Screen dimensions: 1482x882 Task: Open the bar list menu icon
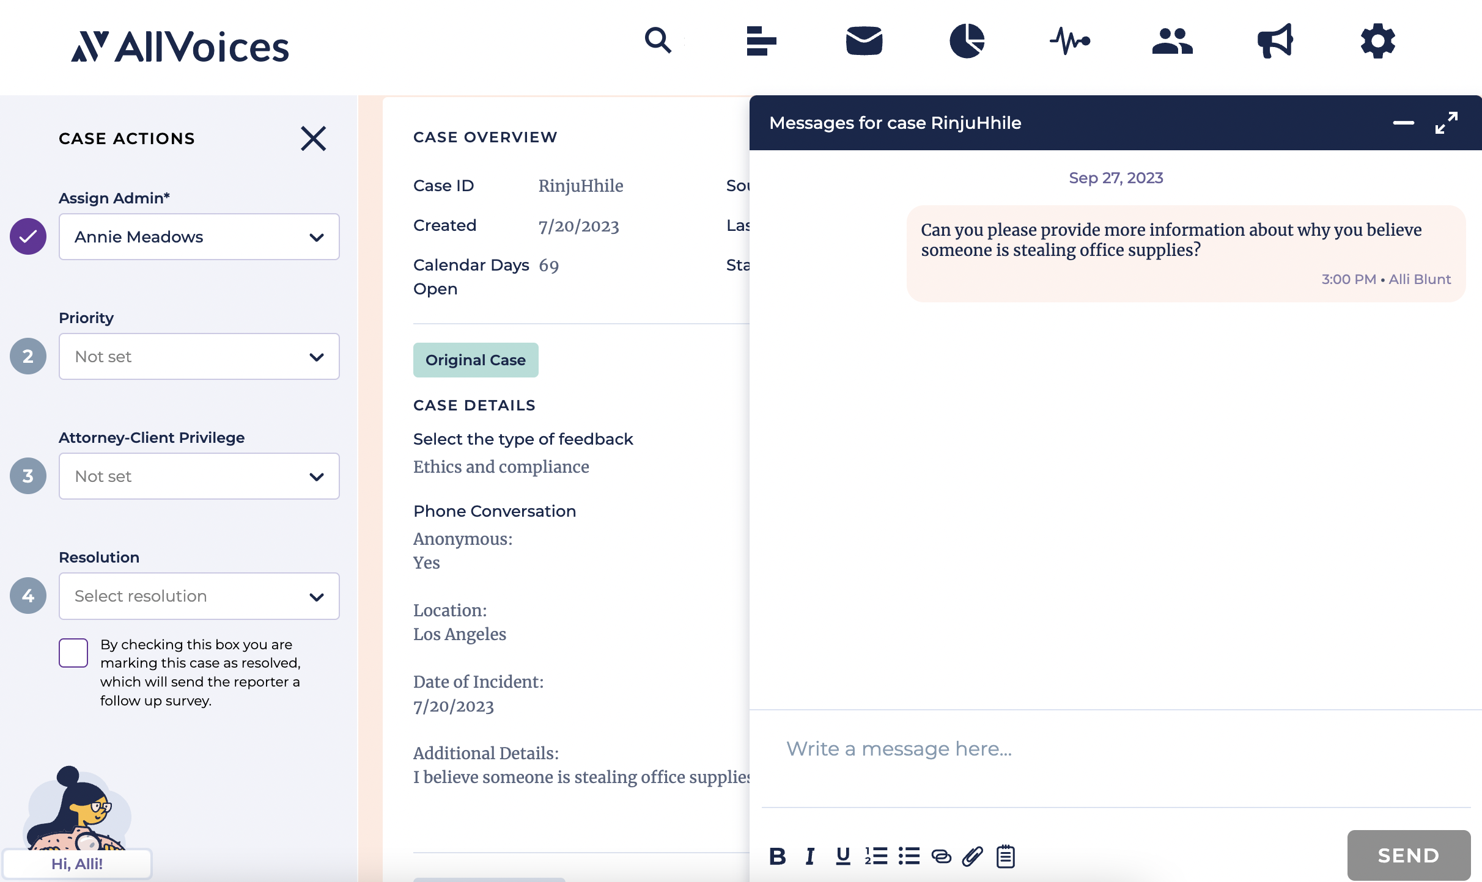[761, 41]
